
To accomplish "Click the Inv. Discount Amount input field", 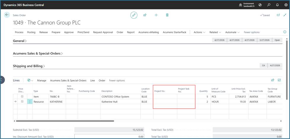I will click(109, 137).
